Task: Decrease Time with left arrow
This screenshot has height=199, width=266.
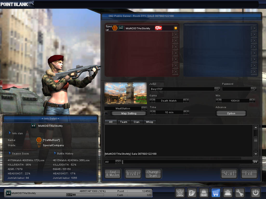Action: pos(152,112)
